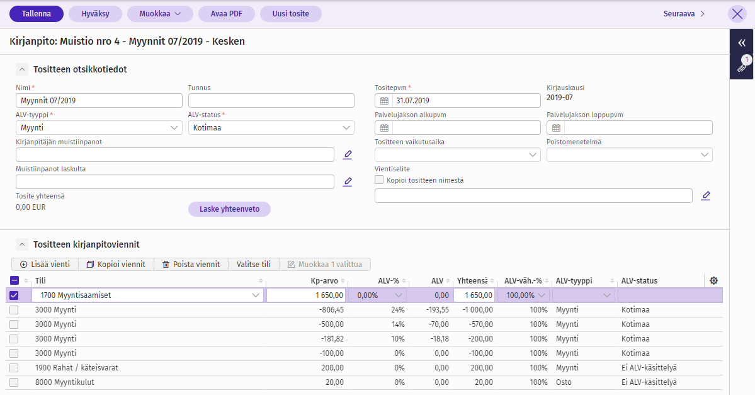Click the -193,55 ALV value
Screen dimensions: 755x395
pos(438,310)
